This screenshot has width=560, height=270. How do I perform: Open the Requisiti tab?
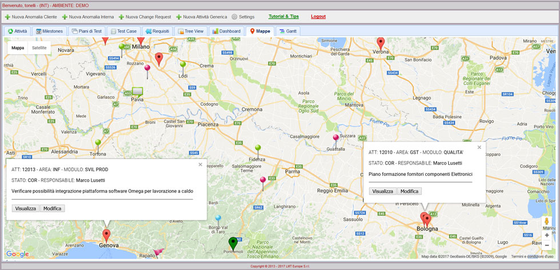click(157, 31)
